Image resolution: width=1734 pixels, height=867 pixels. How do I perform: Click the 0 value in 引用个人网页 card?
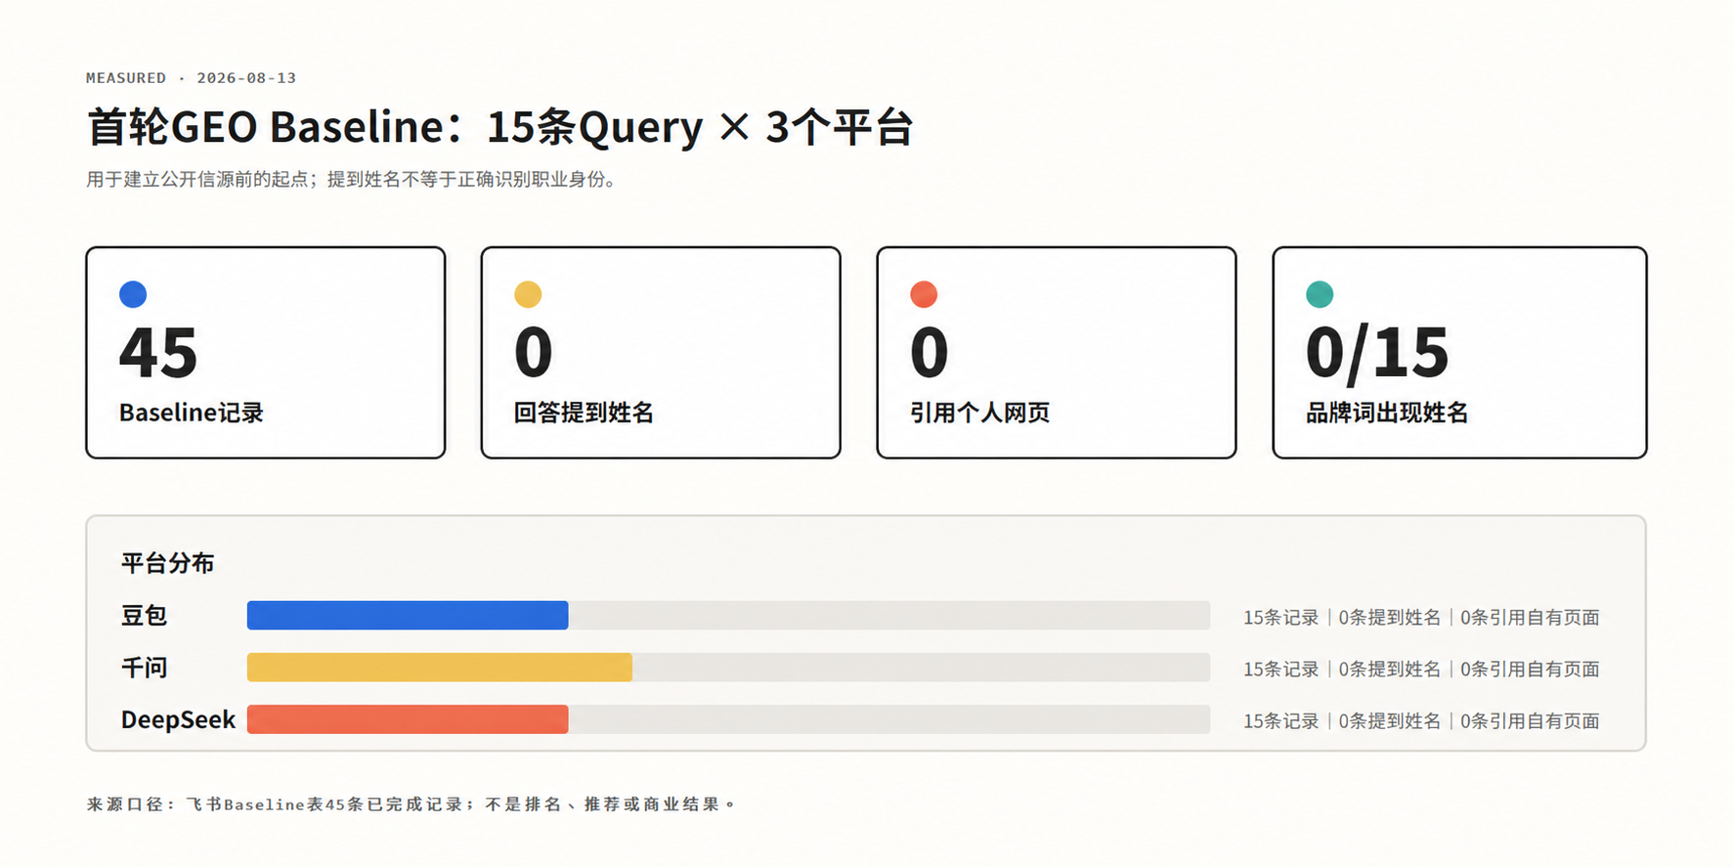[930, 353]
